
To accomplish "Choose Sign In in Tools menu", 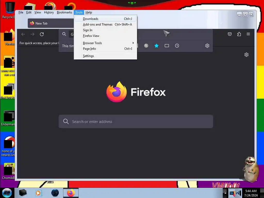I will 105,30.
